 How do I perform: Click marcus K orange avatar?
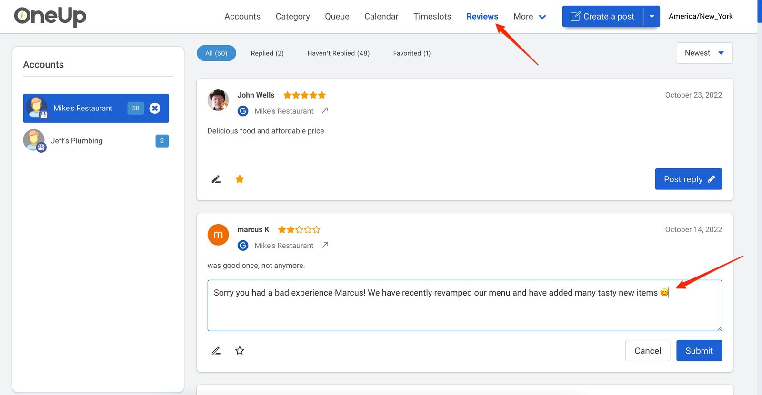[x=218, y=235]
